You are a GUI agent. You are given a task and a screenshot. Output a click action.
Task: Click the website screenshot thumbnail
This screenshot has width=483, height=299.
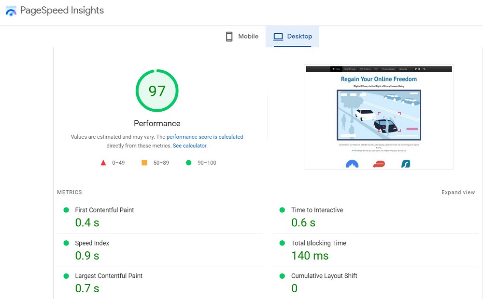click(x=379, y=117)
